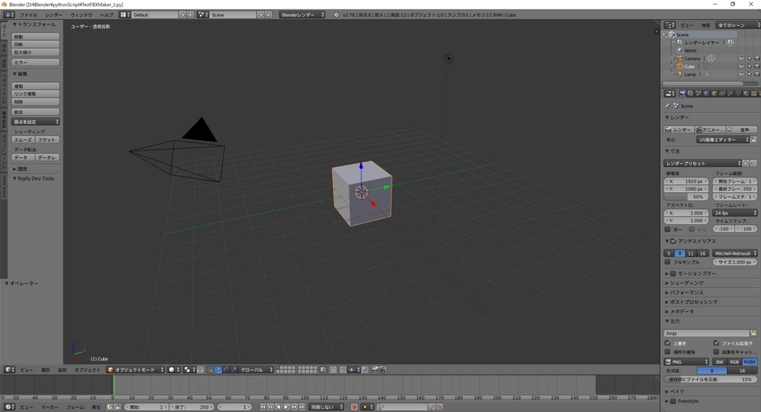The width and height of the screenshot is (761, 412).
Task: Click the ミラー mirror button
Action: [x=36, y=62]
